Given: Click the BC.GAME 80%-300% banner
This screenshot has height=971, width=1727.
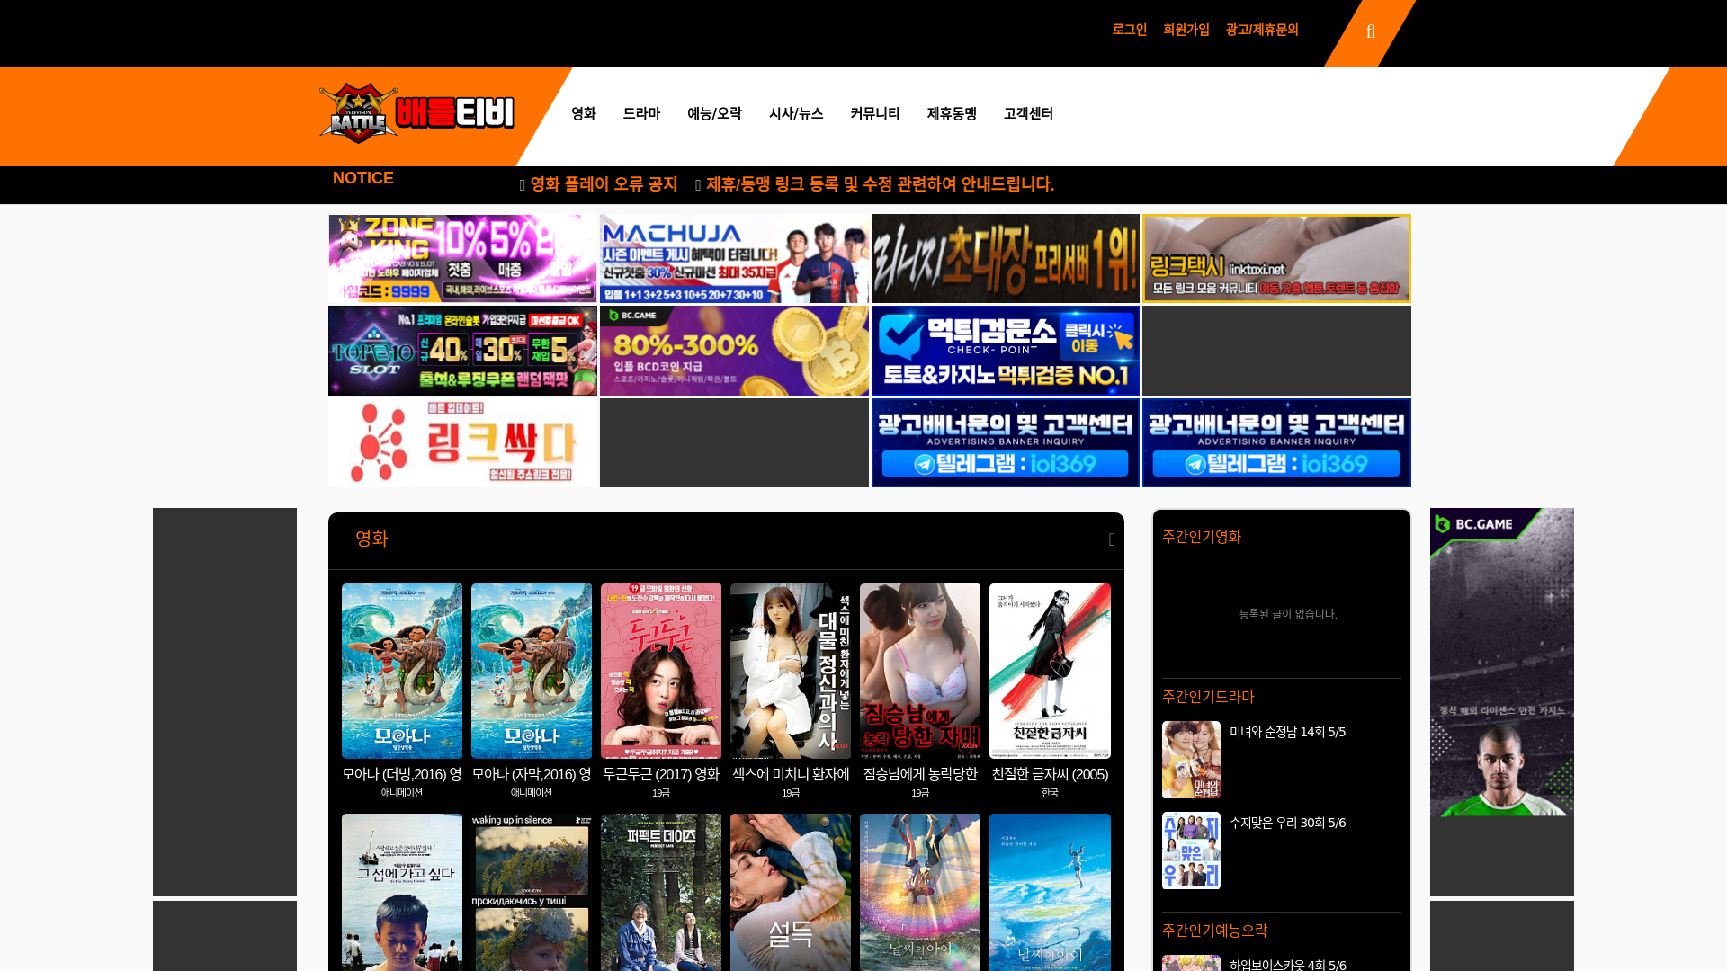Looking at the screenshot, I should (734, 351).
